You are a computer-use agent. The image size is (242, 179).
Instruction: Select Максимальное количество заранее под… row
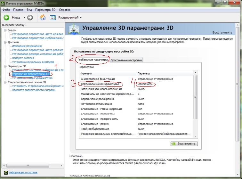pos(136,94)
